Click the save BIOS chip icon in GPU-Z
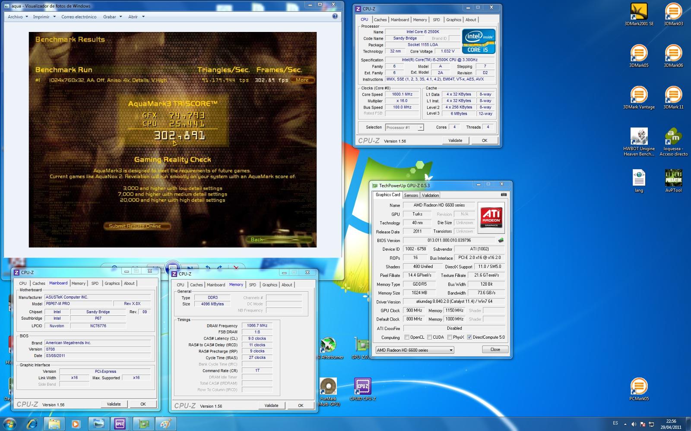 [x=501, y=240]
